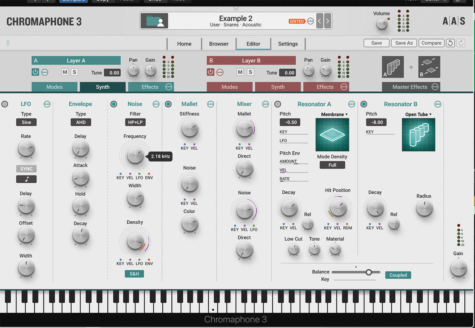
Task: Click the eighth-note rhythm icon under LFO Sync
Action: (x=26, y=179)
